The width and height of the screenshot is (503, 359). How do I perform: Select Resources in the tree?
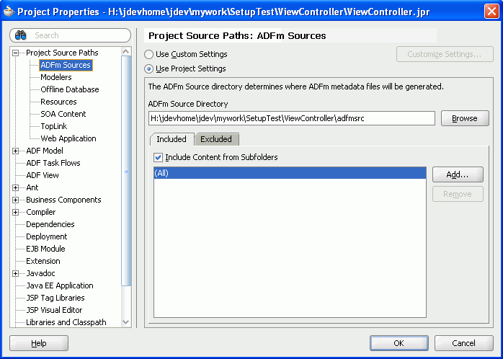pyautogui.click(x=58, y=102)
